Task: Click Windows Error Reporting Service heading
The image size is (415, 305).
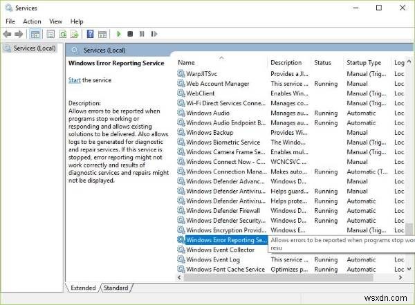Action: pyautogui.click(x=116, y=63)
